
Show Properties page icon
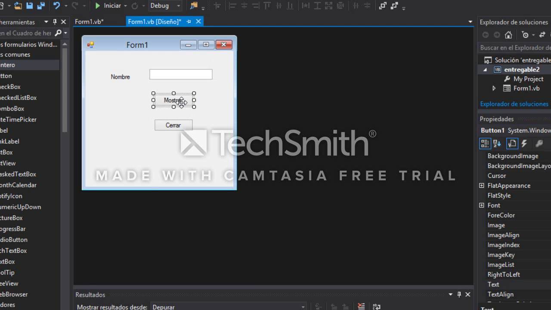(x=512, y=144)
